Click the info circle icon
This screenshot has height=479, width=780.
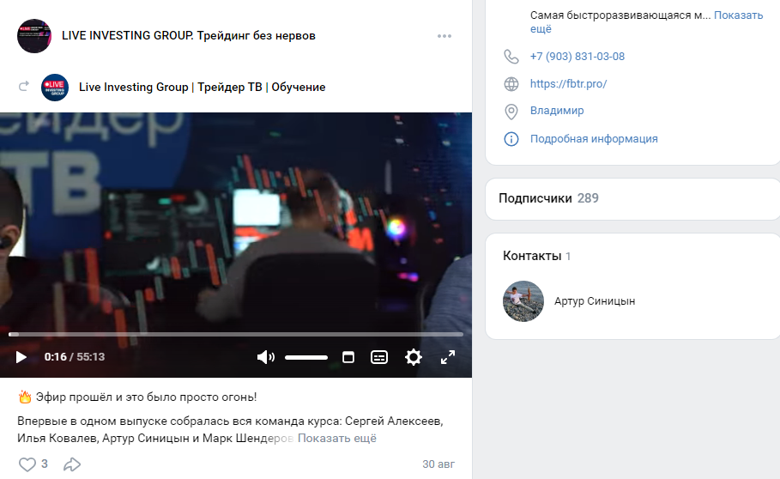pos(511,139)
